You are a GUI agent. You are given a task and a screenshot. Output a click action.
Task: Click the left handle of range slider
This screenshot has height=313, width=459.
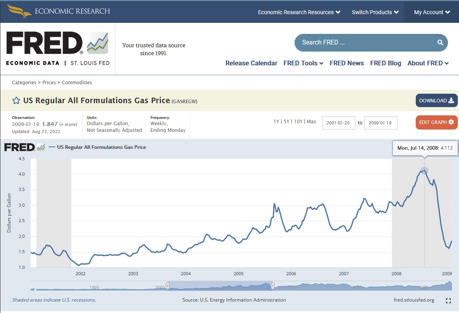point(168,286)
